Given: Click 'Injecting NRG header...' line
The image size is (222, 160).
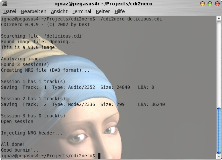Looking at the screenshot, I should (32, 133).
